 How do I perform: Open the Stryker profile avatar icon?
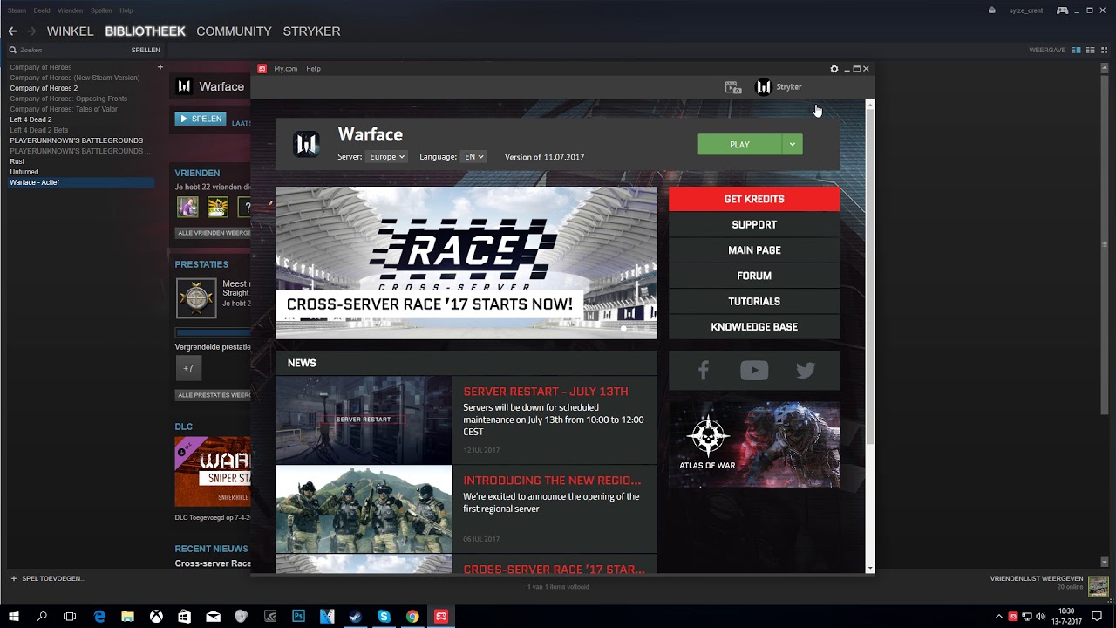point(763,87)
